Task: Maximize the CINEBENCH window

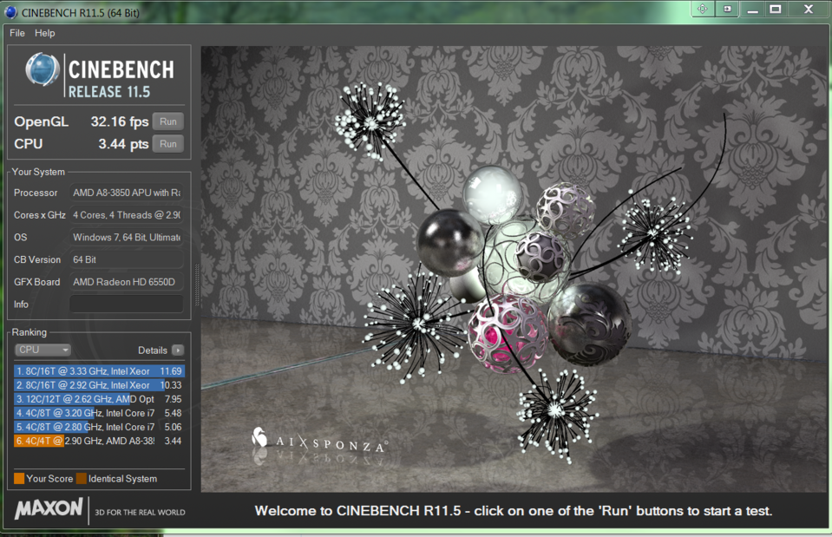Action: click(776, 9)
